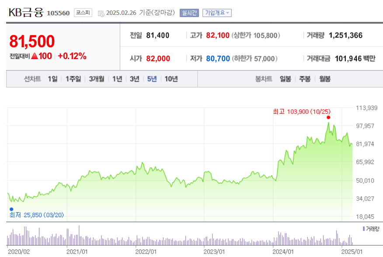The width and height of the screenshot is (383, 257).
Task: Click the 2022/01 axis label
Action: pyautogui.click(x=146, y=252)
